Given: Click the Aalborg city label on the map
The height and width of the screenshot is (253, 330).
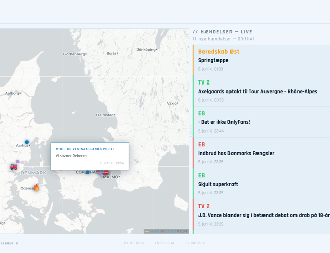Looking at the screenshot, I should point(13,93).
